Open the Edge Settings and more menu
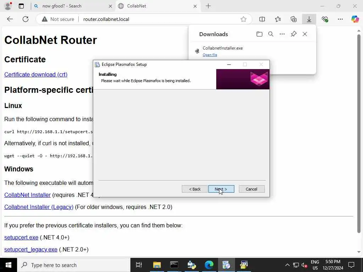The image size is (363, 272). point(340,19)
